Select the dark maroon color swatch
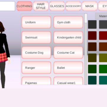Viewport: 107px width, 107px height. (x=92, y=36)
